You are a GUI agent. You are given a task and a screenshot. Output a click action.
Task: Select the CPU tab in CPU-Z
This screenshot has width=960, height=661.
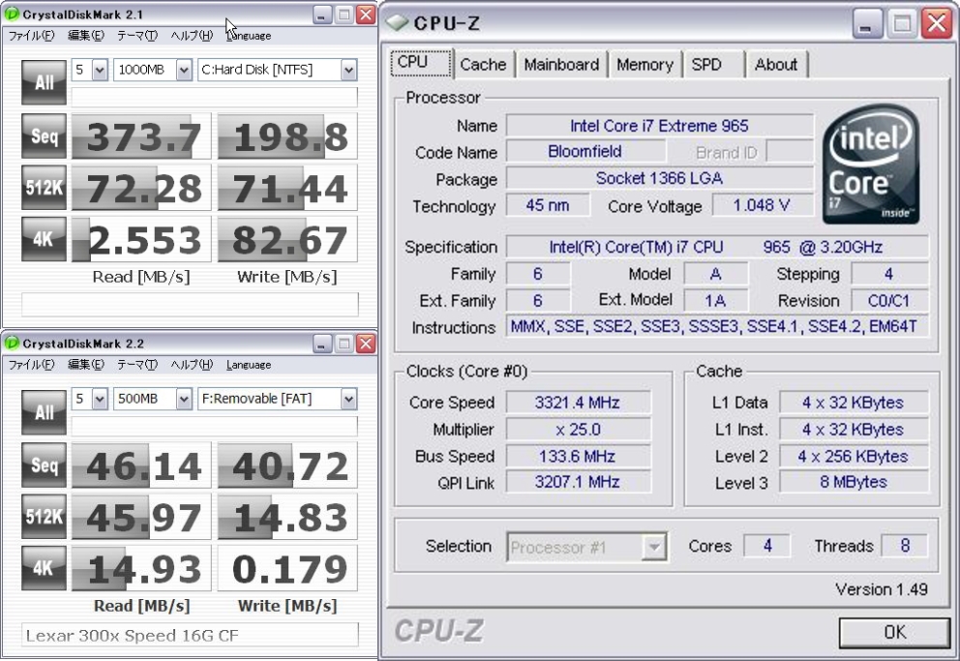click(421, 63)
